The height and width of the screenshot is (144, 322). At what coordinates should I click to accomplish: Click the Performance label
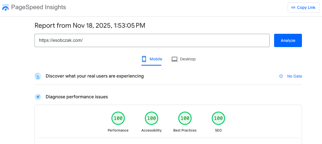118,130
